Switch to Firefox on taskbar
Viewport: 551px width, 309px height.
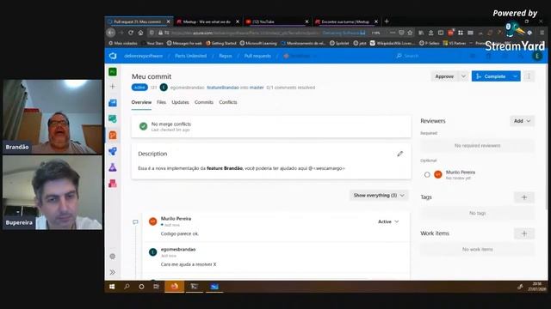174,287
